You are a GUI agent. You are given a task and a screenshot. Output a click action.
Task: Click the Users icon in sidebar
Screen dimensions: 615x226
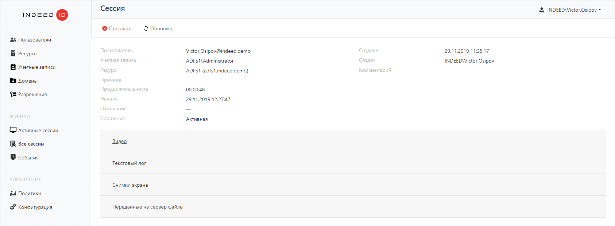pos(13,40)
